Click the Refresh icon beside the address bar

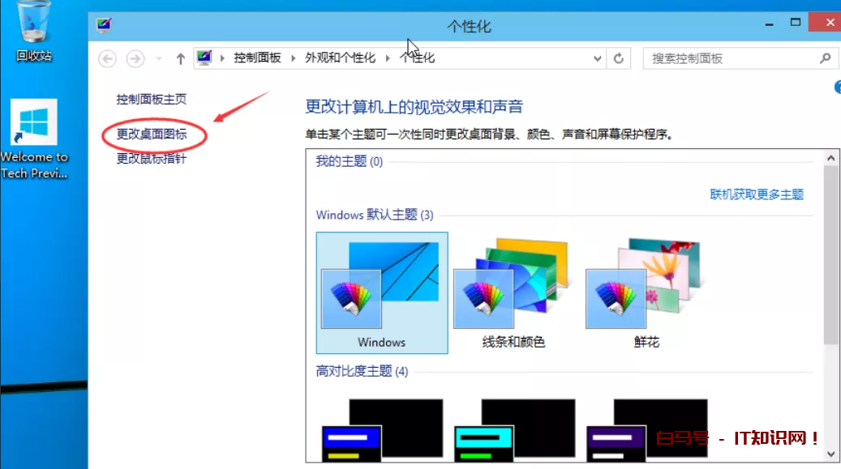619,58
